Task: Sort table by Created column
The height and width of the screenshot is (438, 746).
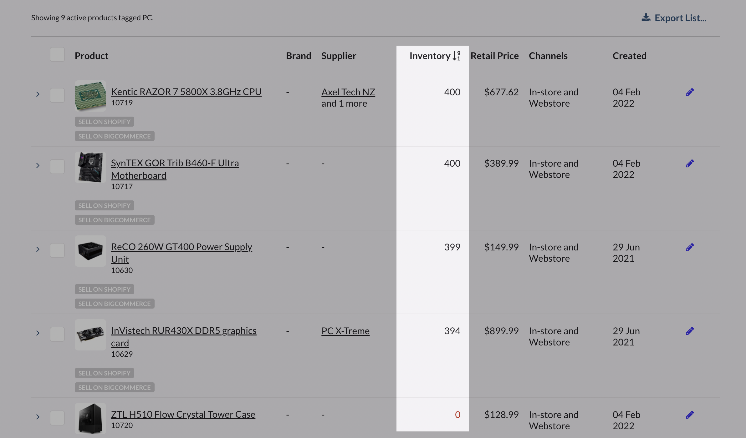Action: [629, 56]
